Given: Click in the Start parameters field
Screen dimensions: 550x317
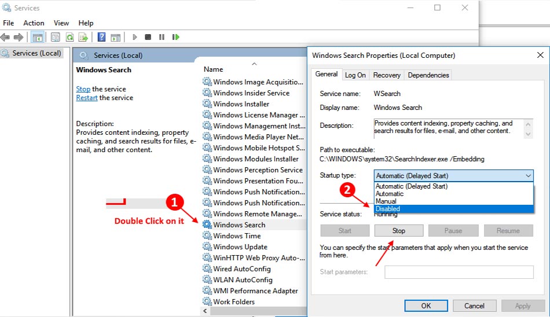Looking at the screenshot, I should (459, 272).
